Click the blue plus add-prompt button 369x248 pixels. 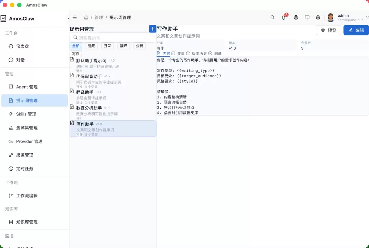(x=152, y=29)
